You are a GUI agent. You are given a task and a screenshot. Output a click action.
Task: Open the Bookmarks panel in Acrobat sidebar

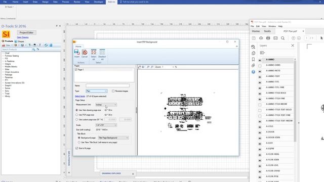pyautogui.click(x=253, y=60)
